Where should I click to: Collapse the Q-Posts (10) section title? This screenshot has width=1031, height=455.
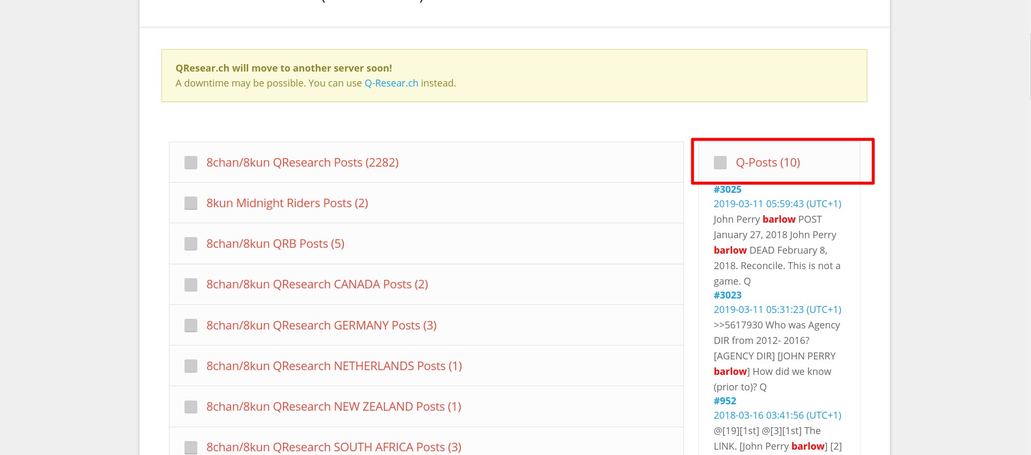coord(768,162)
